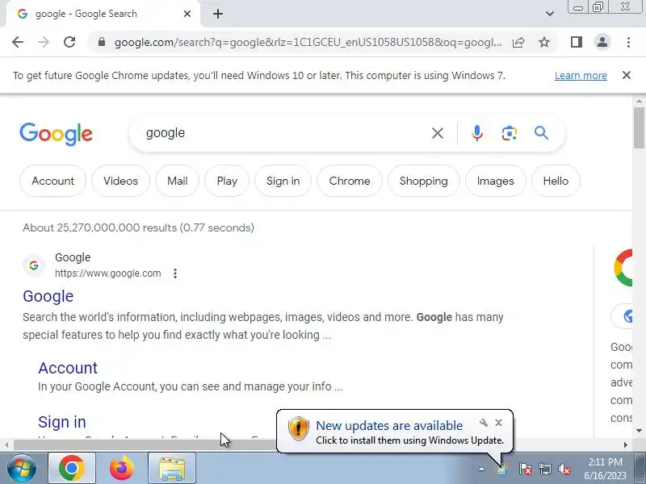
Task: Open the Sign in sitelink
Action: (62, 422)
